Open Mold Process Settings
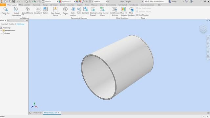This screenshot has height=118, width=210. pos(115,11)
